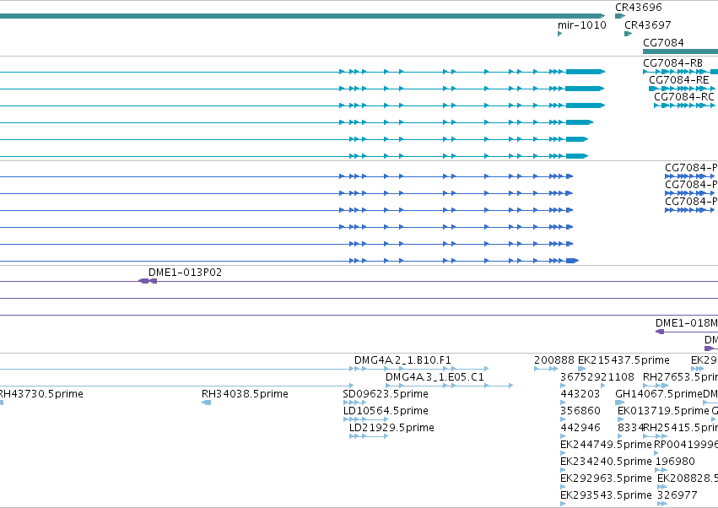The image size is (718, 508).
Task: Select the EK013719.5prime label
Action: point(663,410)
